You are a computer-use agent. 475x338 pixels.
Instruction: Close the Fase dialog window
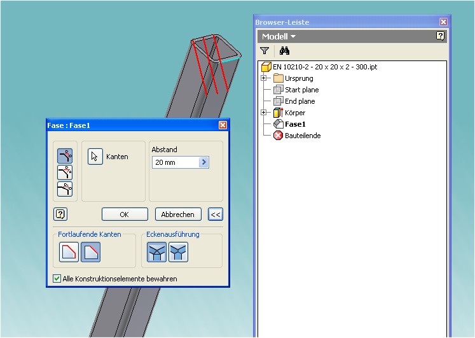[223, 125]
